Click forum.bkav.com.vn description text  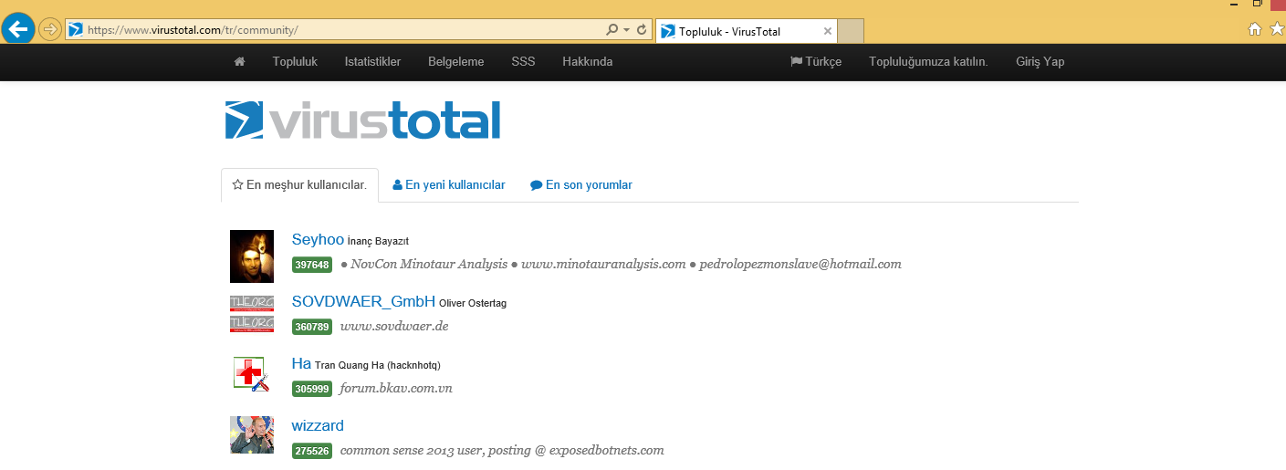(x=396, y=388)
